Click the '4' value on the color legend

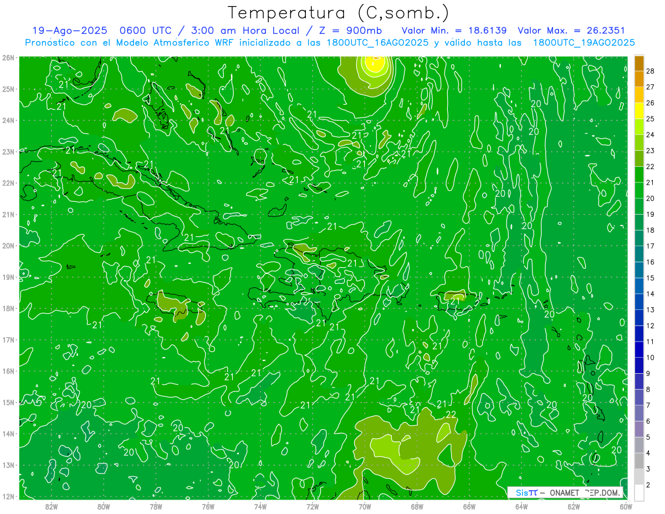tap(648, 453)
